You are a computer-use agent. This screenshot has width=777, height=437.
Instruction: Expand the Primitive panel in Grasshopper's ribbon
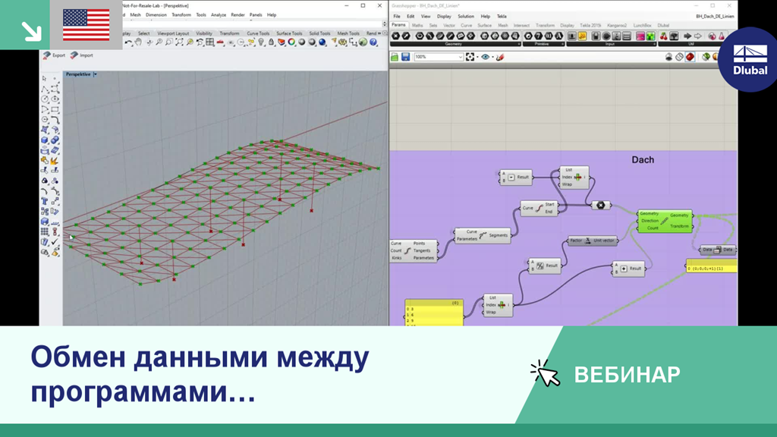point(562,44)
